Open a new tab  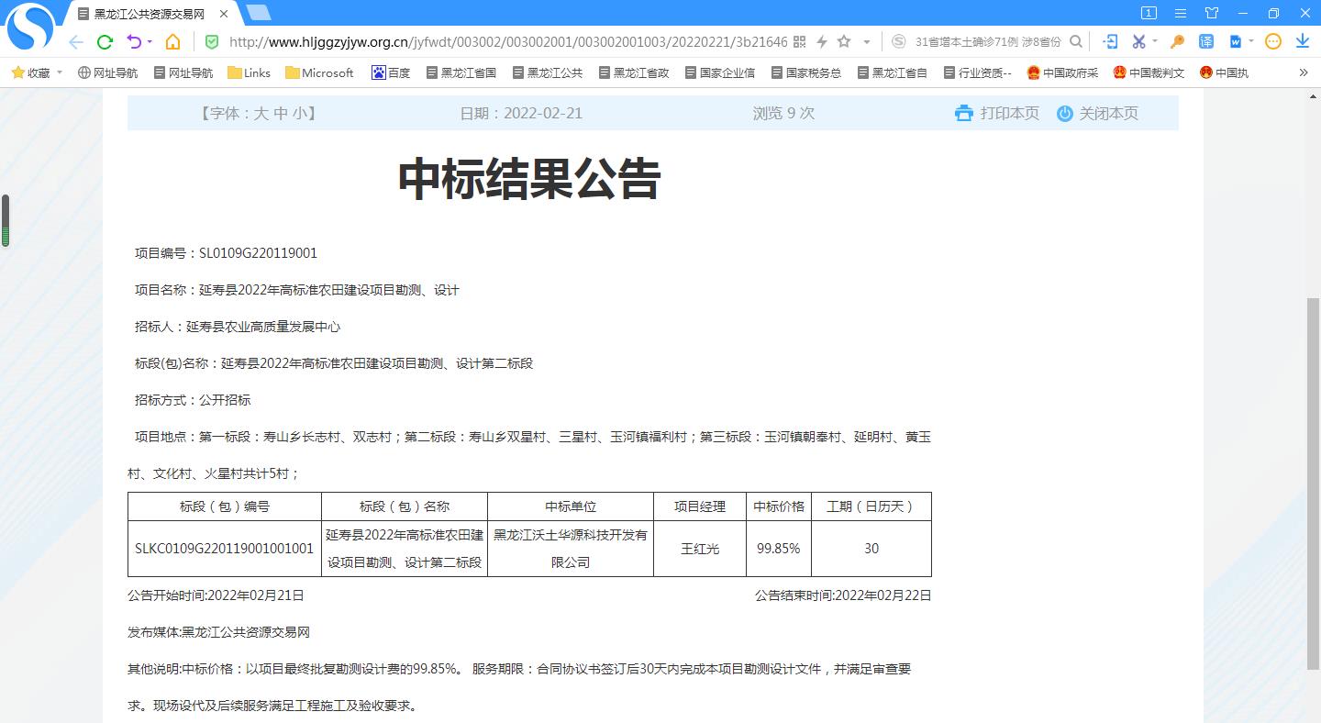click(259, 13)
